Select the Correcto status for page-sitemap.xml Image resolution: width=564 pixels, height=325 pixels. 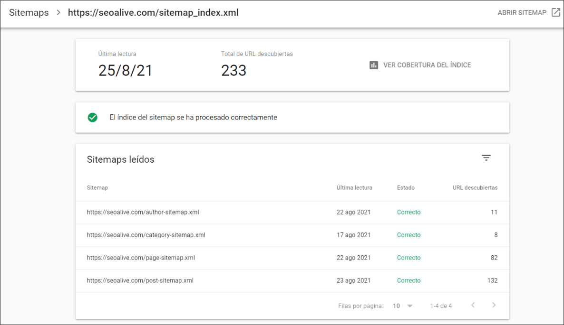click(408, 258)
